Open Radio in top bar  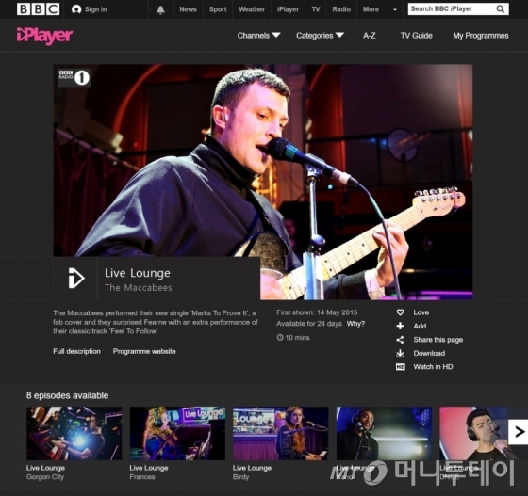(341, 9)
